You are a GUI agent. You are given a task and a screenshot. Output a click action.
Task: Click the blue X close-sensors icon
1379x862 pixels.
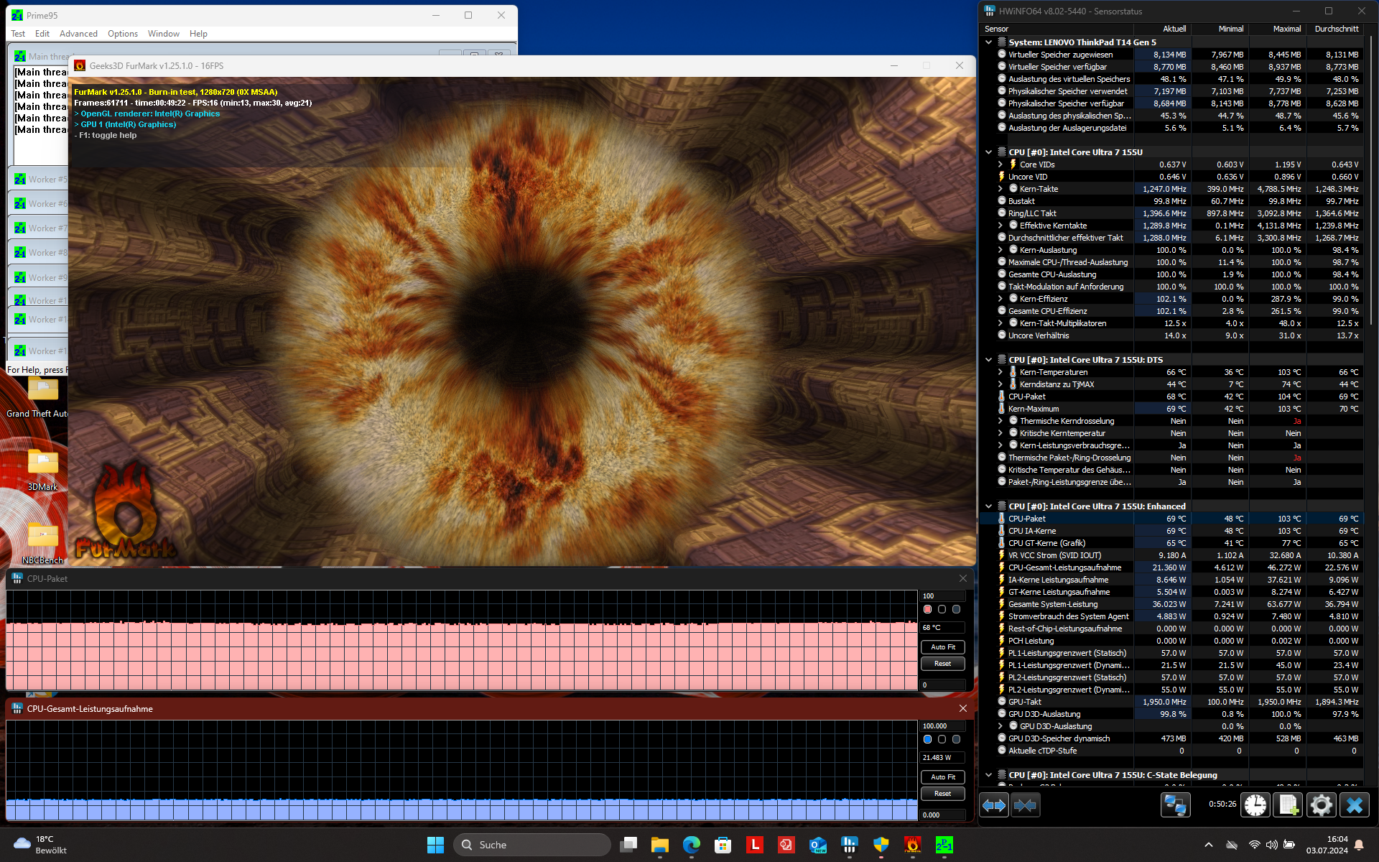tap(1355, 805)
